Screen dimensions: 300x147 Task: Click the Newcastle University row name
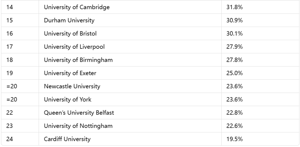click(x=72, y=86)
